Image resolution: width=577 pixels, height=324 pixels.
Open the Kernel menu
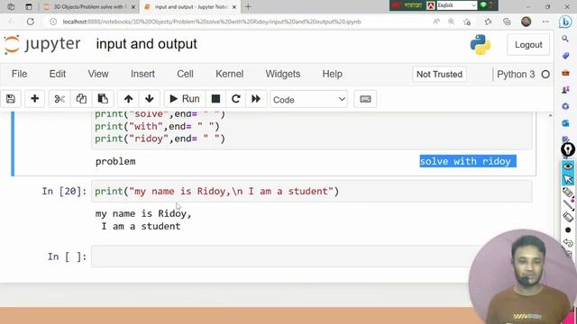point(229,74)
